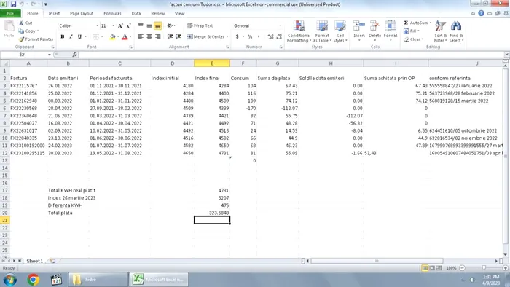Apply Percent Style format
Viewport: 510px width, 287px height.
(250, 36)
